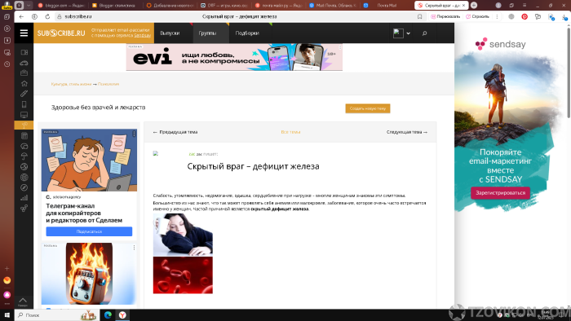Open Yandex Browser from the taskbar
Image resolution: width=571 pixels, height=321 pixels.
[x=122, y=314]
